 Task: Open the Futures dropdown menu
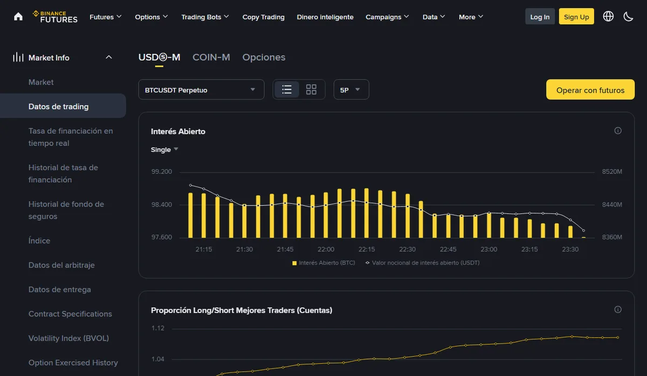(x=106, y=17)
